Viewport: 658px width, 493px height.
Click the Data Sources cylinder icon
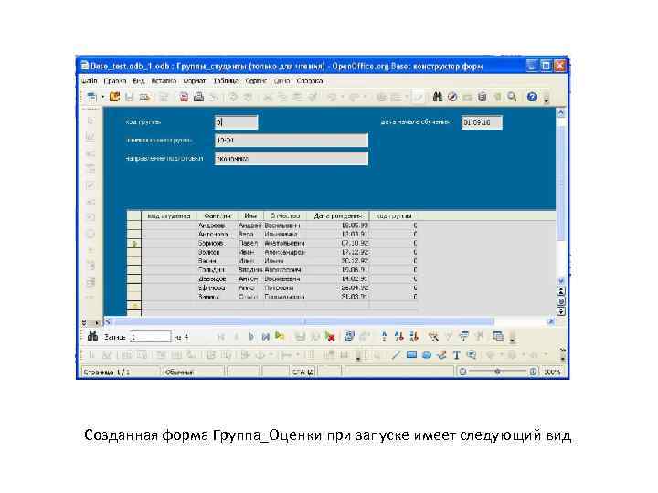[x=483, y=98]
